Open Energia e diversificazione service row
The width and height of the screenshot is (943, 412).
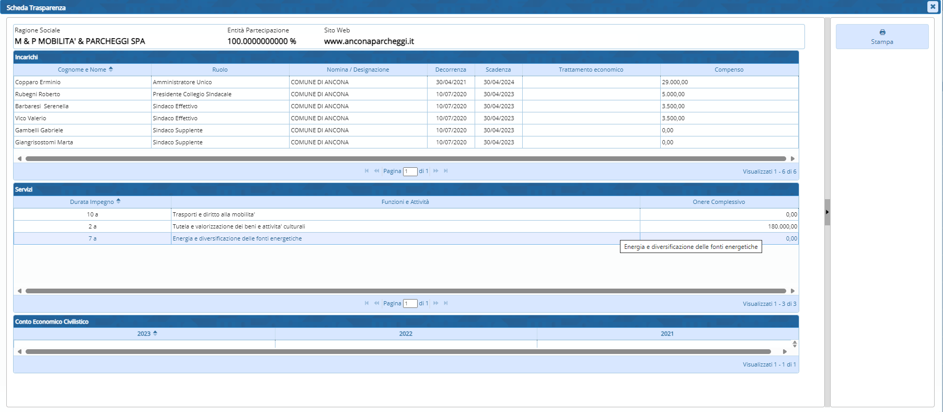pyautogui.click(x=237, y=238)
